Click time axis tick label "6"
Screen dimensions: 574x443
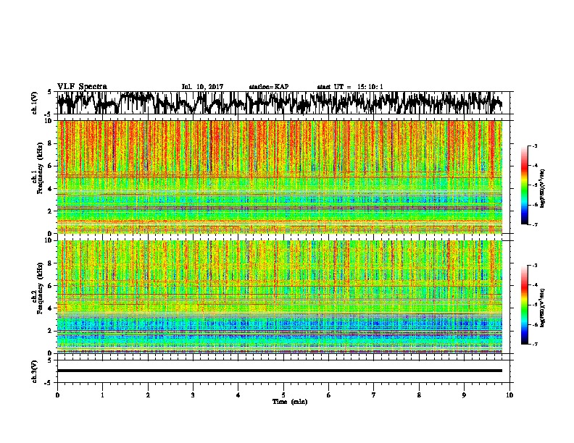(329, 395)
